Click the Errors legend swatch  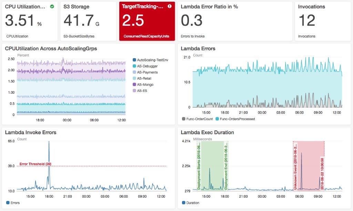(8, 203)
